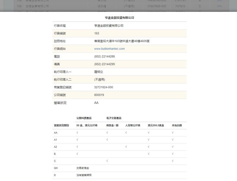Image resolution: width=237 pixels, height=181 pixels.
Task: Select the 行員名稱 field label
Action: tap(60, 26)
